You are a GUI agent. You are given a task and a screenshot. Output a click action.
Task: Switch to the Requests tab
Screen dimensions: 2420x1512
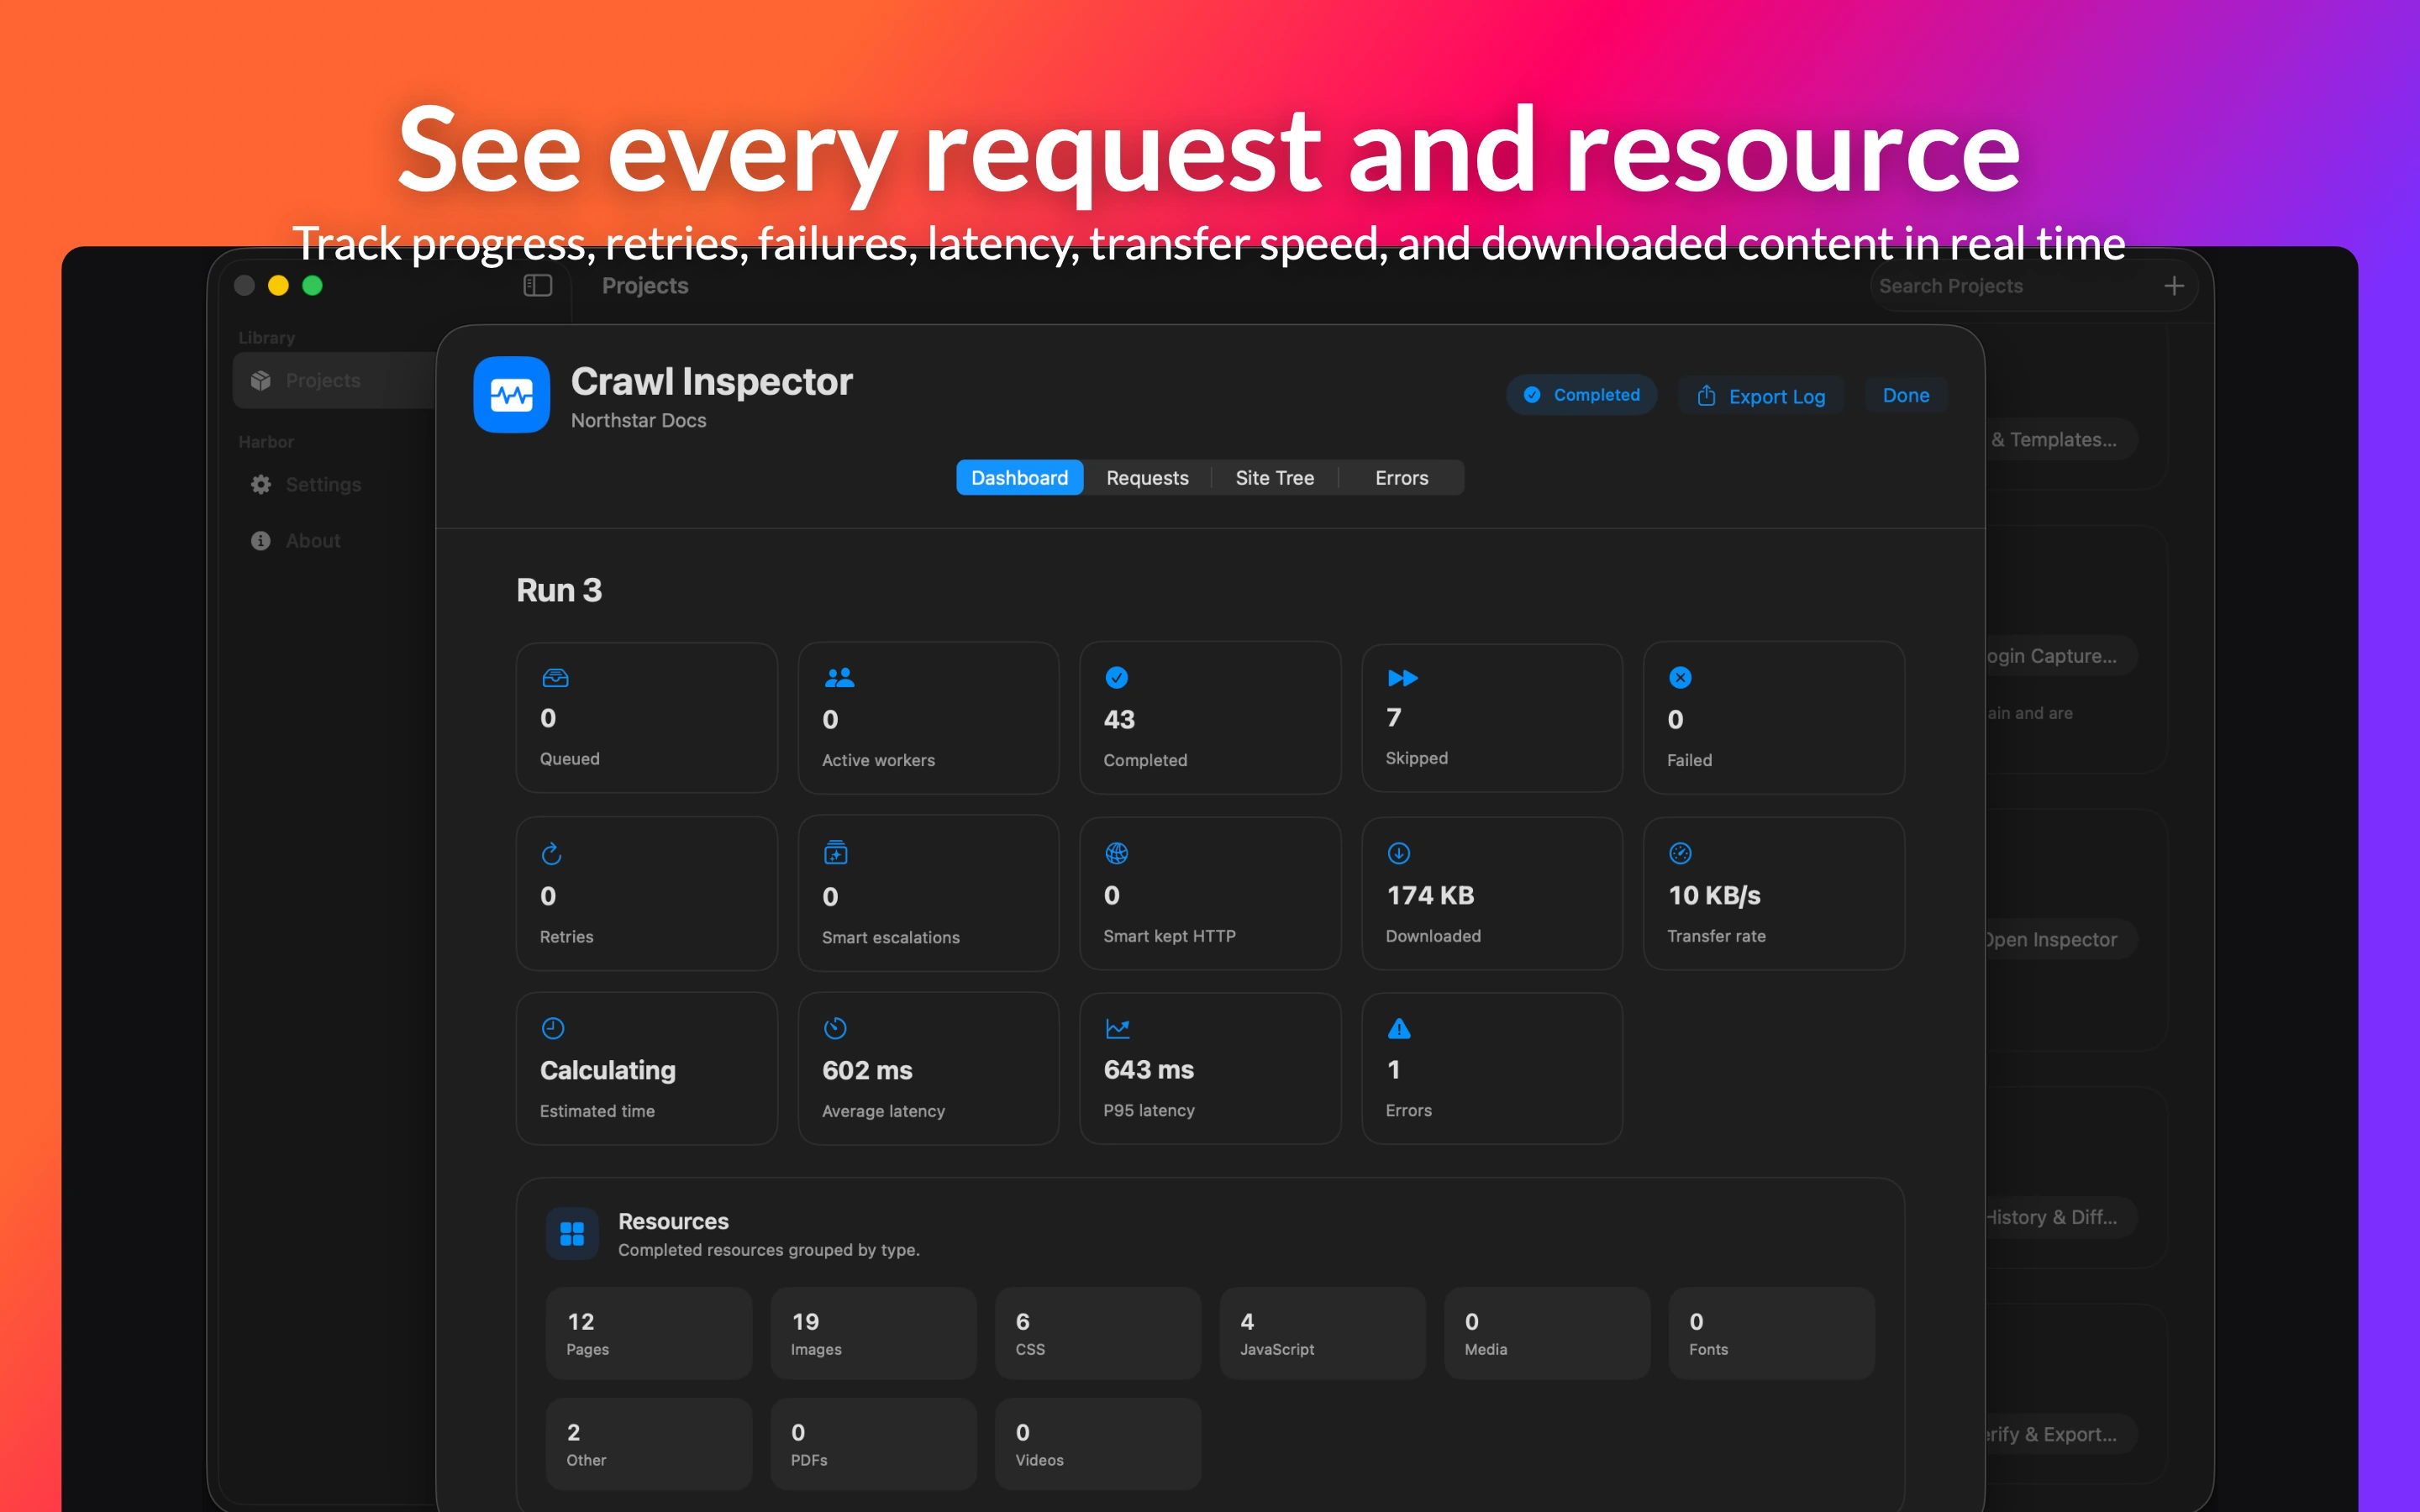1147,478
